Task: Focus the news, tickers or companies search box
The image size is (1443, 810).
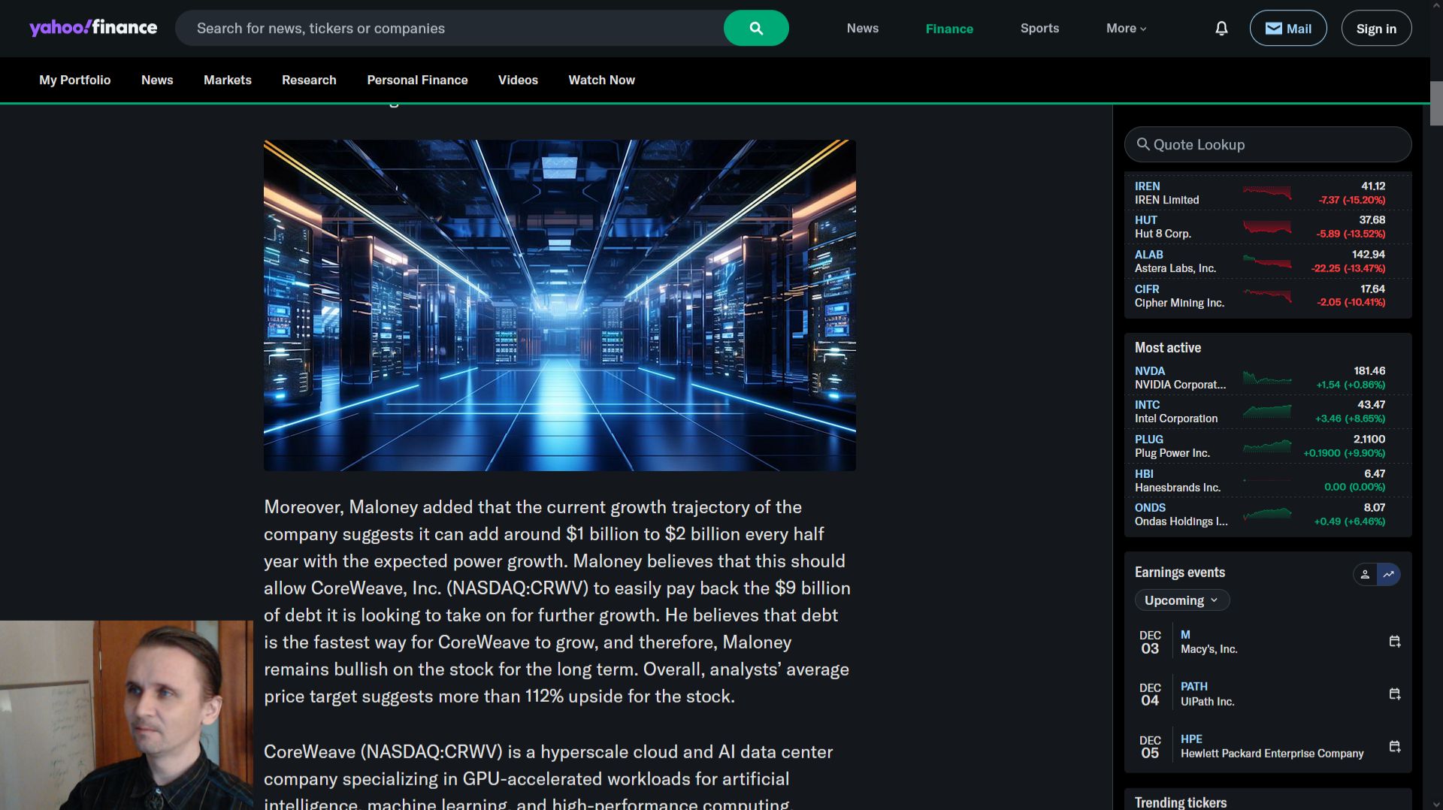Action: (449, 28)
